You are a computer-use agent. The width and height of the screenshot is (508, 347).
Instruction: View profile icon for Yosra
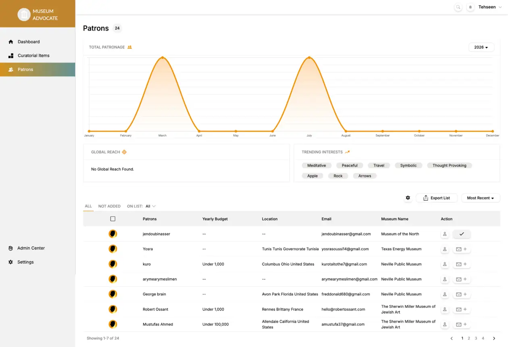pos(445,249)
